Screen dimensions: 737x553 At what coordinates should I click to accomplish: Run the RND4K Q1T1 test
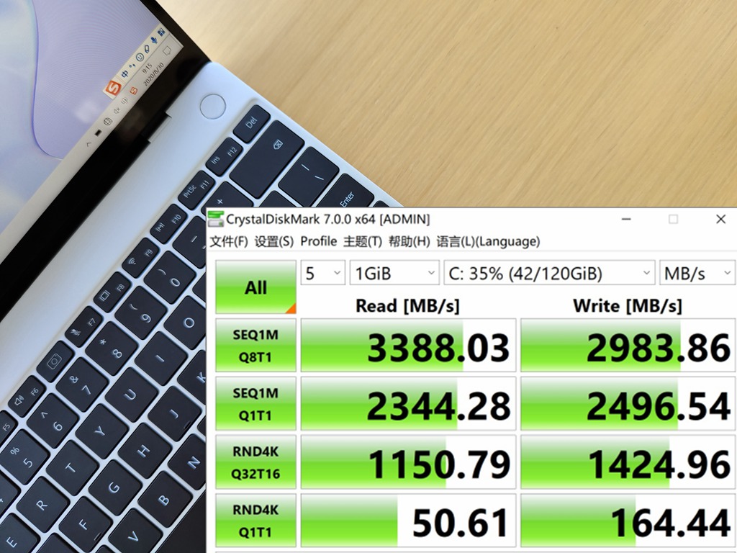pyautogui.click(x=256, y=521)
